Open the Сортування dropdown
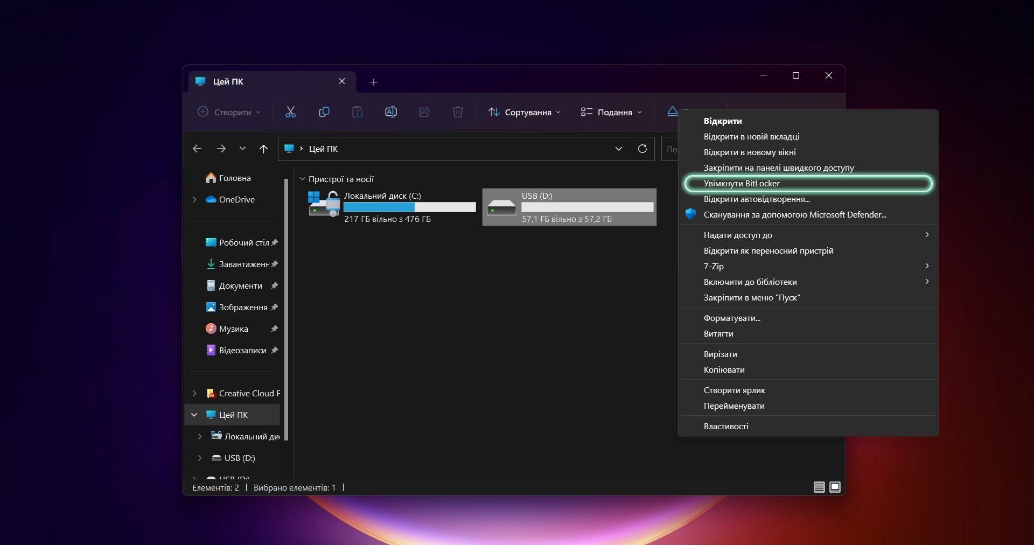The image size is (1034, 545). [x=525, y=112]
